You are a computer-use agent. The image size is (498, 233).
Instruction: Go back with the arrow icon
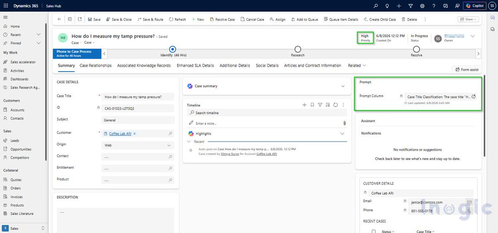pos(59,19)
